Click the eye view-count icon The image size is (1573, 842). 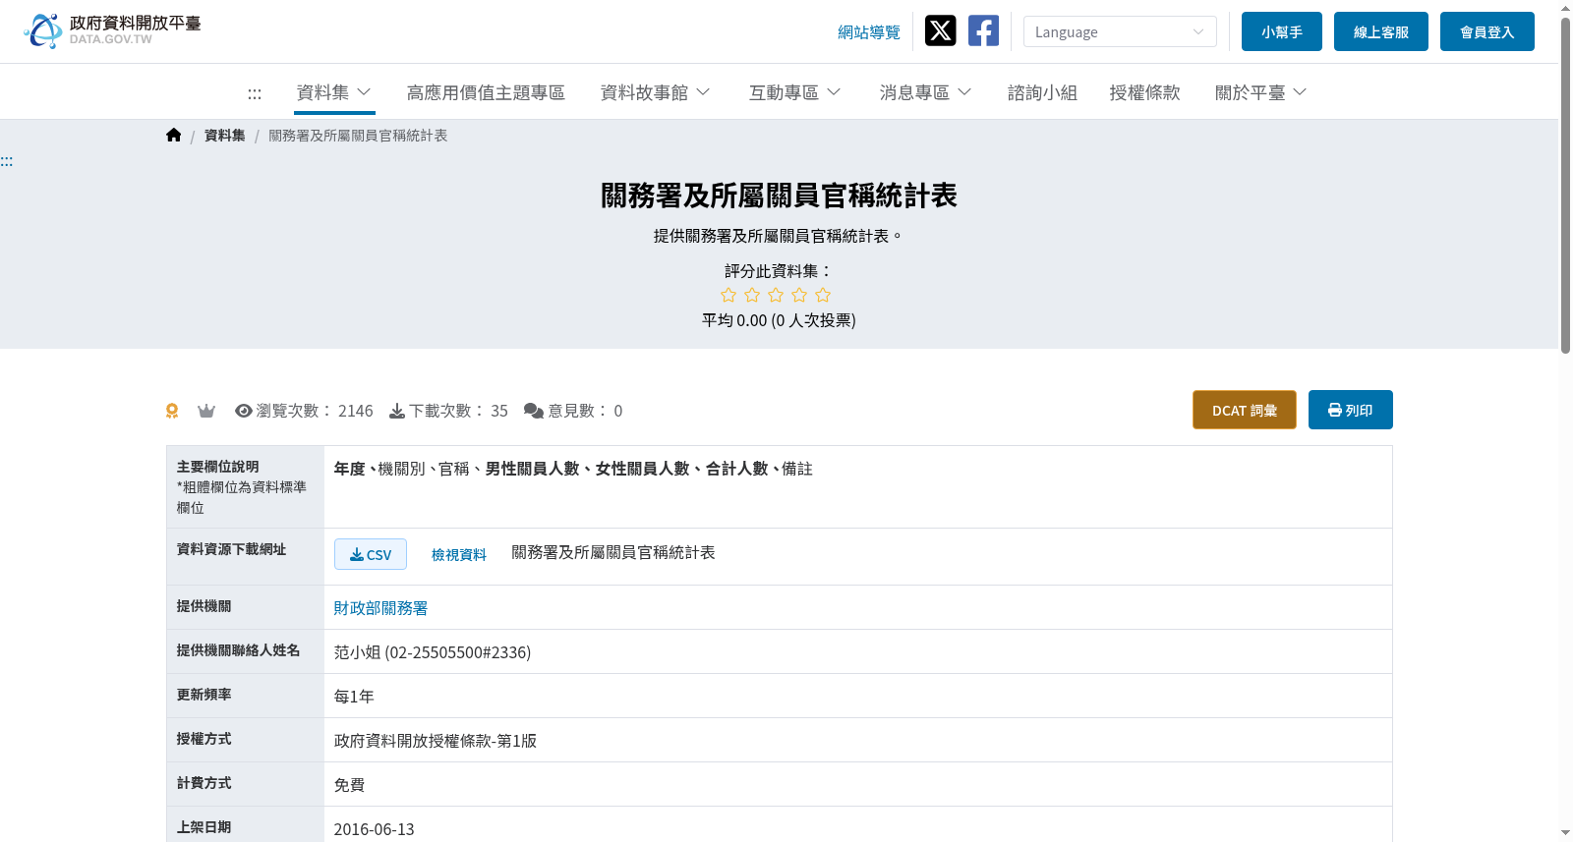click(244, 411)
